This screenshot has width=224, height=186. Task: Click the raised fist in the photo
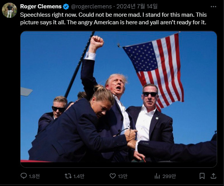tap(97, 42)
